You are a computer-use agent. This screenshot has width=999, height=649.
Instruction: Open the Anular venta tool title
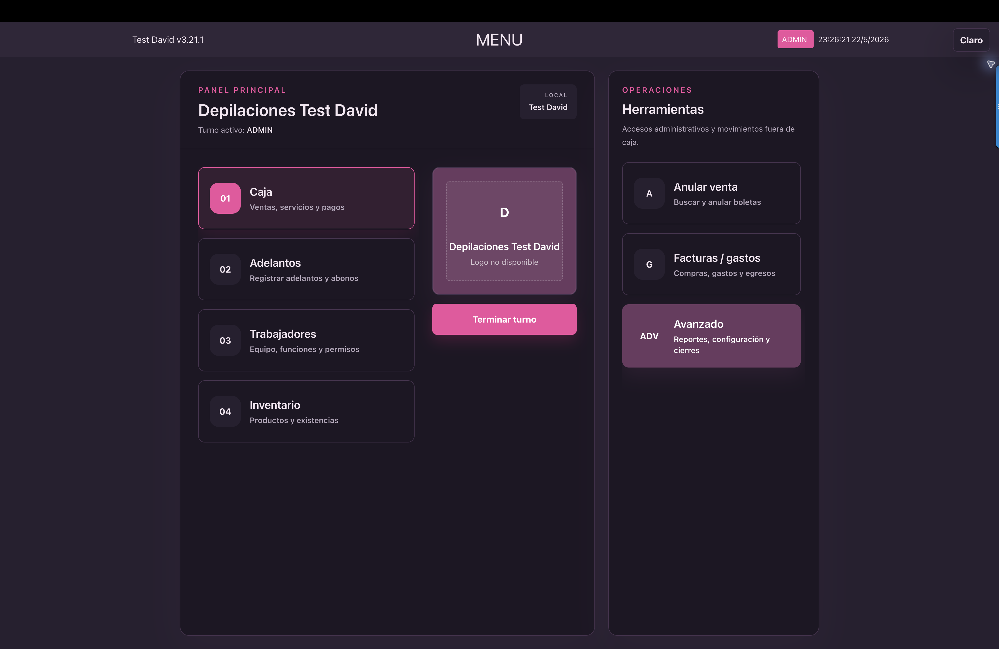(x=705, y=187)
